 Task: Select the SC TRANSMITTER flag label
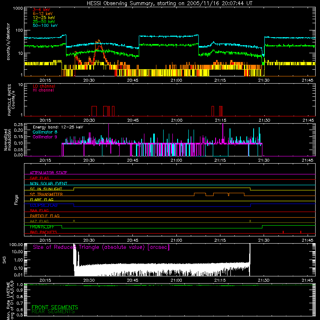pos(46,194)
